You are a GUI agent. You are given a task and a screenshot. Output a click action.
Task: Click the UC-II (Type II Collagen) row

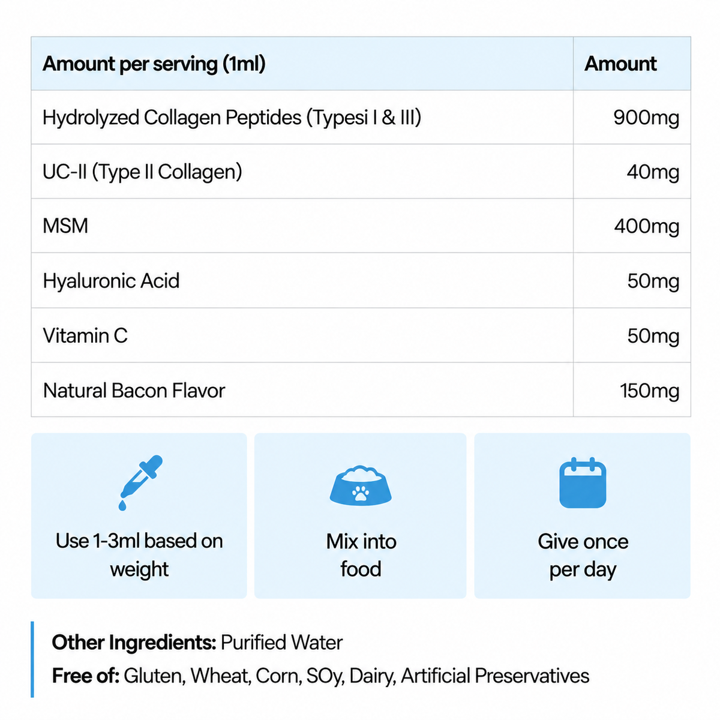tap(361, 172)
